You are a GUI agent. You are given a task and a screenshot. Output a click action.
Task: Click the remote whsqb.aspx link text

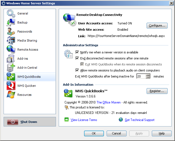coord(126,36)
